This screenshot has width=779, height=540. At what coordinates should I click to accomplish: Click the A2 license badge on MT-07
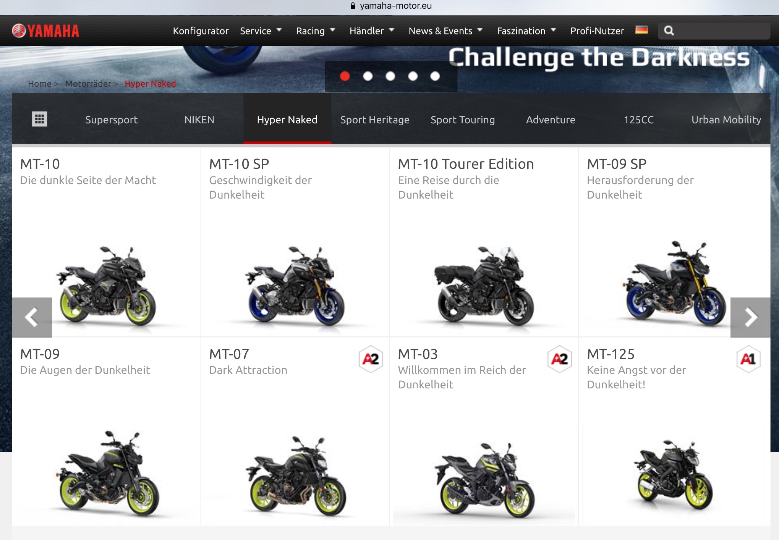pyautogui.click(x=371, y=359)
